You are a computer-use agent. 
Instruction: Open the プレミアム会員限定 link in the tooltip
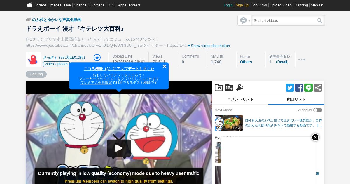coord(96,83)
